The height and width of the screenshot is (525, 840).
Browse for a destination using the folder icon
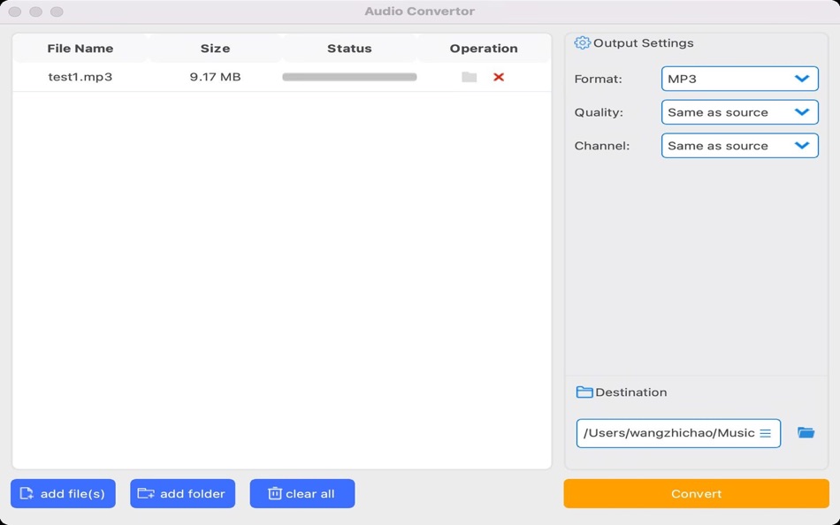(x=806, y=432)
